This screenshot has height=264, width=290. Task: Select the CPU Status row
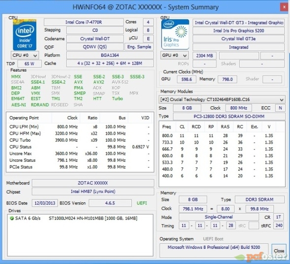pyautogui.click(x=80, y=147)
